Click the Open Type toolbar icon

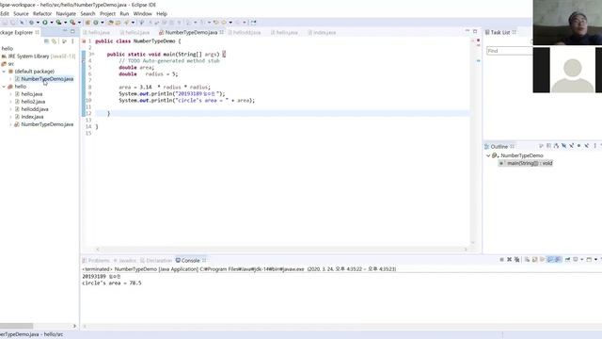(x=110, y=23)
